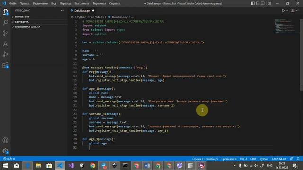Open Google Chrome in taskbar
Image resolution: width=303 pixels, height=170 pixels.
click(x=93, y=166)
